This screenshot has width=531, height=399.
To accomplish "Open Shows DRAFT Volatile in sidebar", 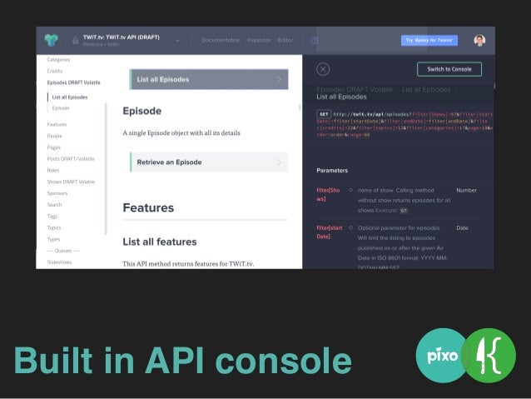I will (71, 182).
